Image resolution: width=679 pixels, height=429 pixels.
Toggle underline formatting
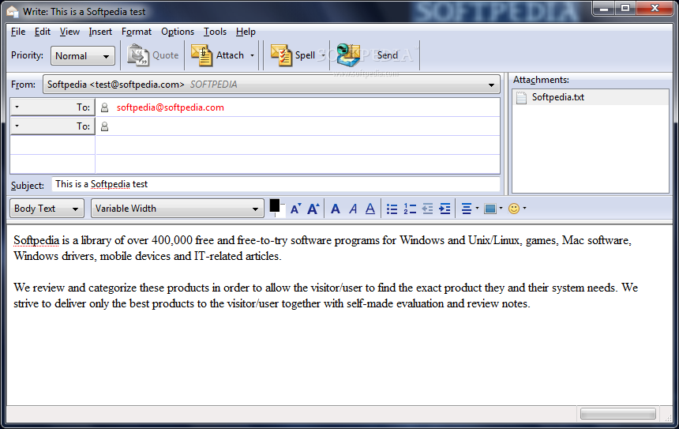pos(370,209)
